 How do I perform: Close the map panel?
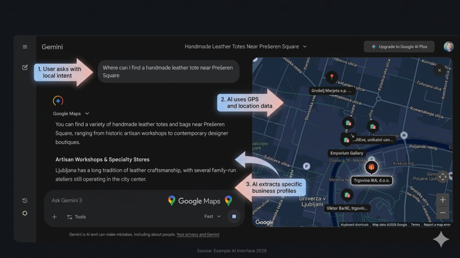pyautogui.click(x=439, y=70)
